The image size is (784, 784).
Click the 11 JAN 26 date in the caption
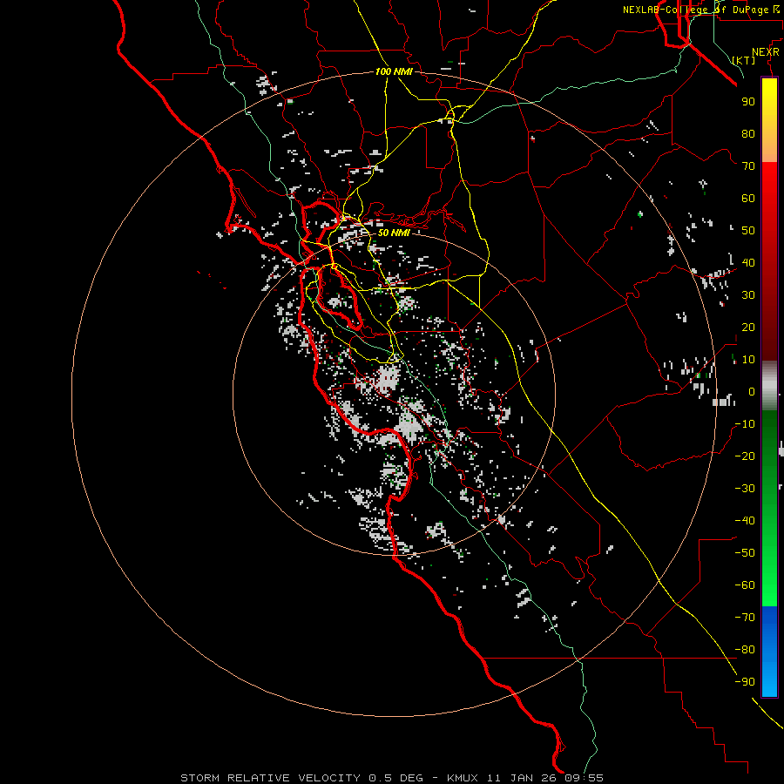522,778
